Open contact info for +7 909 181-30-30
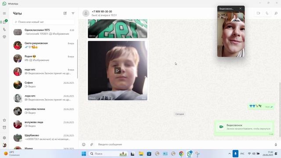The width and height of the screenshot is (281, 158). (x=102, y=11)
